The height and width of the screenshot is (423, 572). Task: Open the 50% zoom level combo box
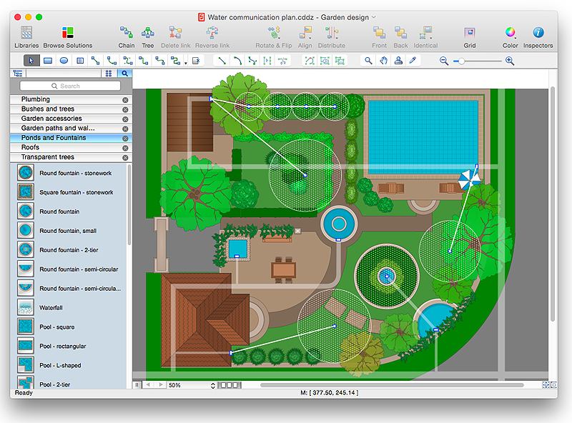click(192, 385)
